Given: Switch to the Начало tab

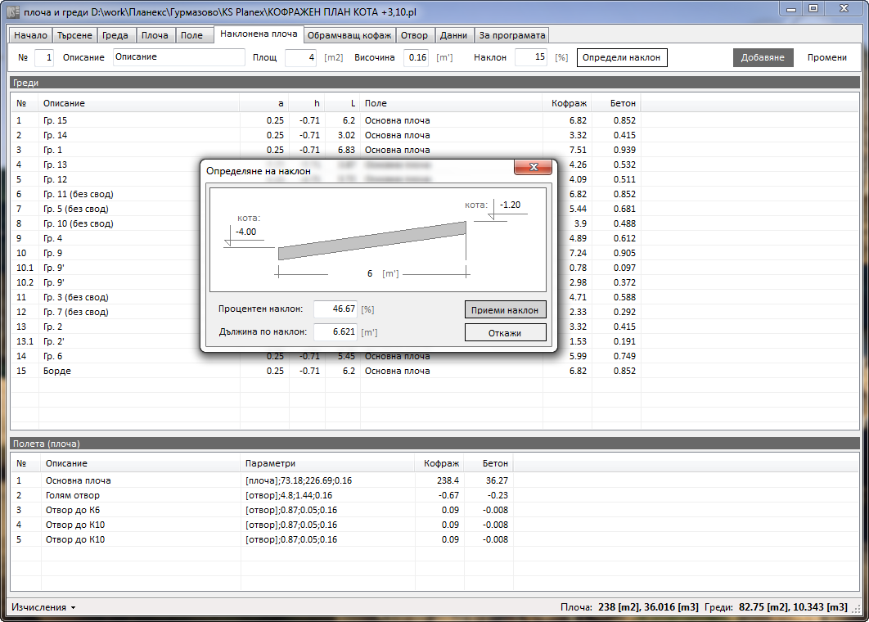Looking at the screenshot, I should pos(30,36).
